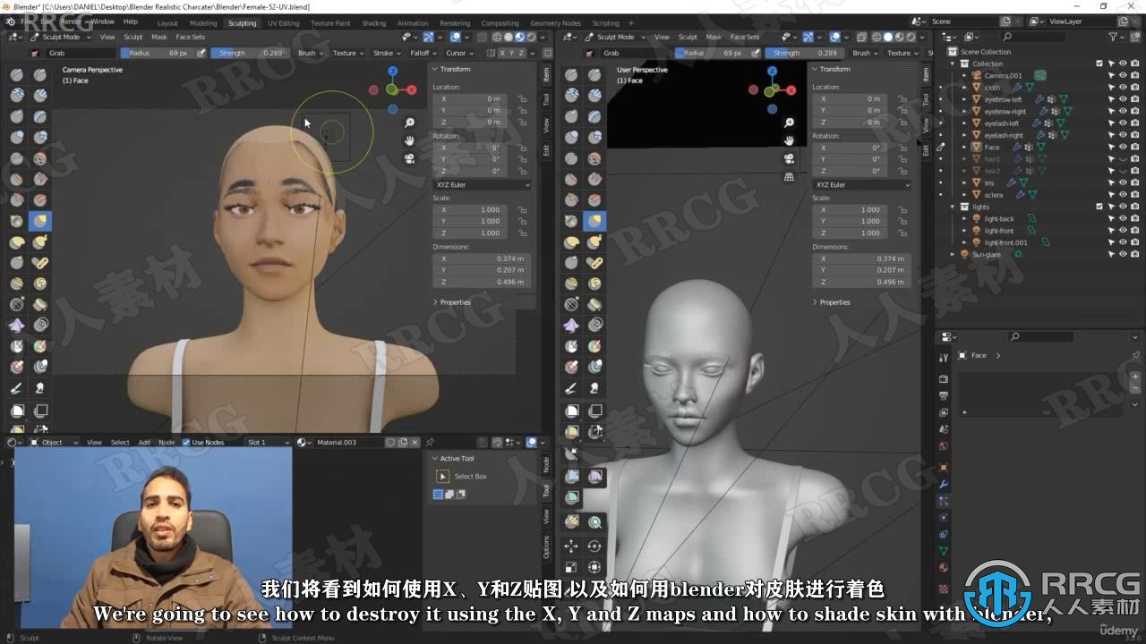Collapse lights collection in outliner

click(954, 207)
